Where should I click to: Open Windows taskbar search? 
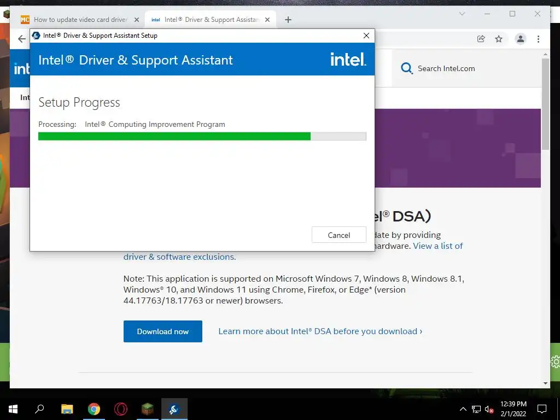coord(39,409)
